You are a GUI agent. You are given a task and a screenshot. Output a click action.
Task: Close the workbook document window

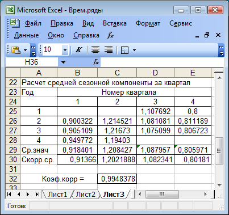click(x=218, y=35)
